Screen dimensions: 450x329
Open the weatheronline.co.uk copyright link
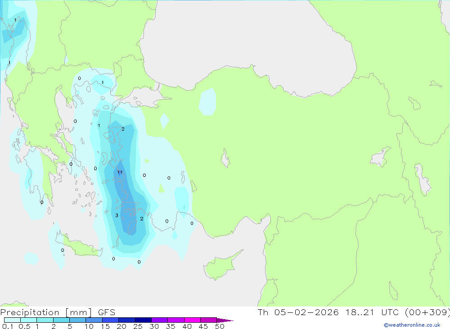pos(412,325)
